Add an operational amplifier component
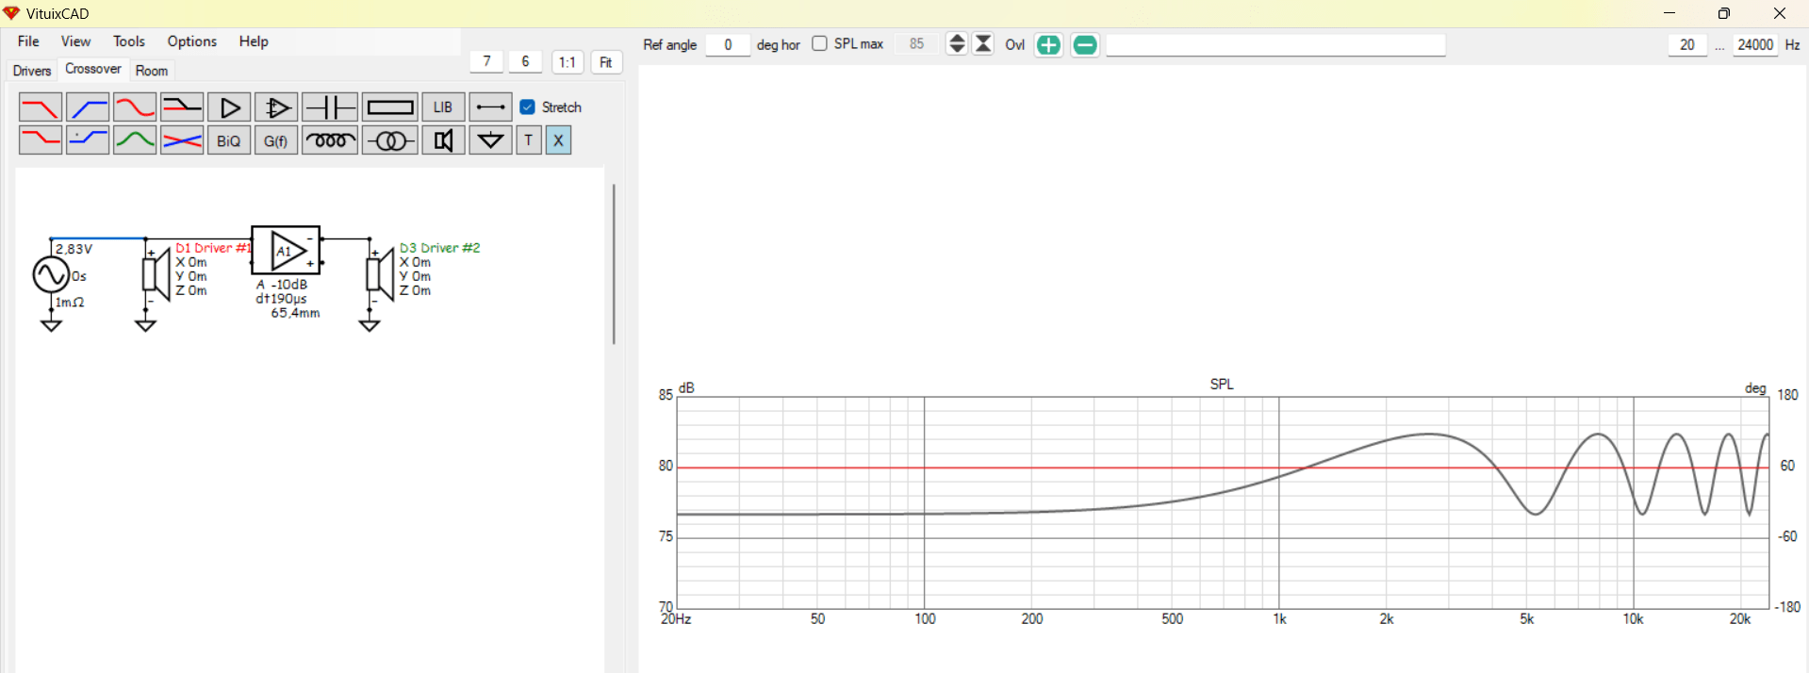 pyautogui.click(x=276, y=107)
